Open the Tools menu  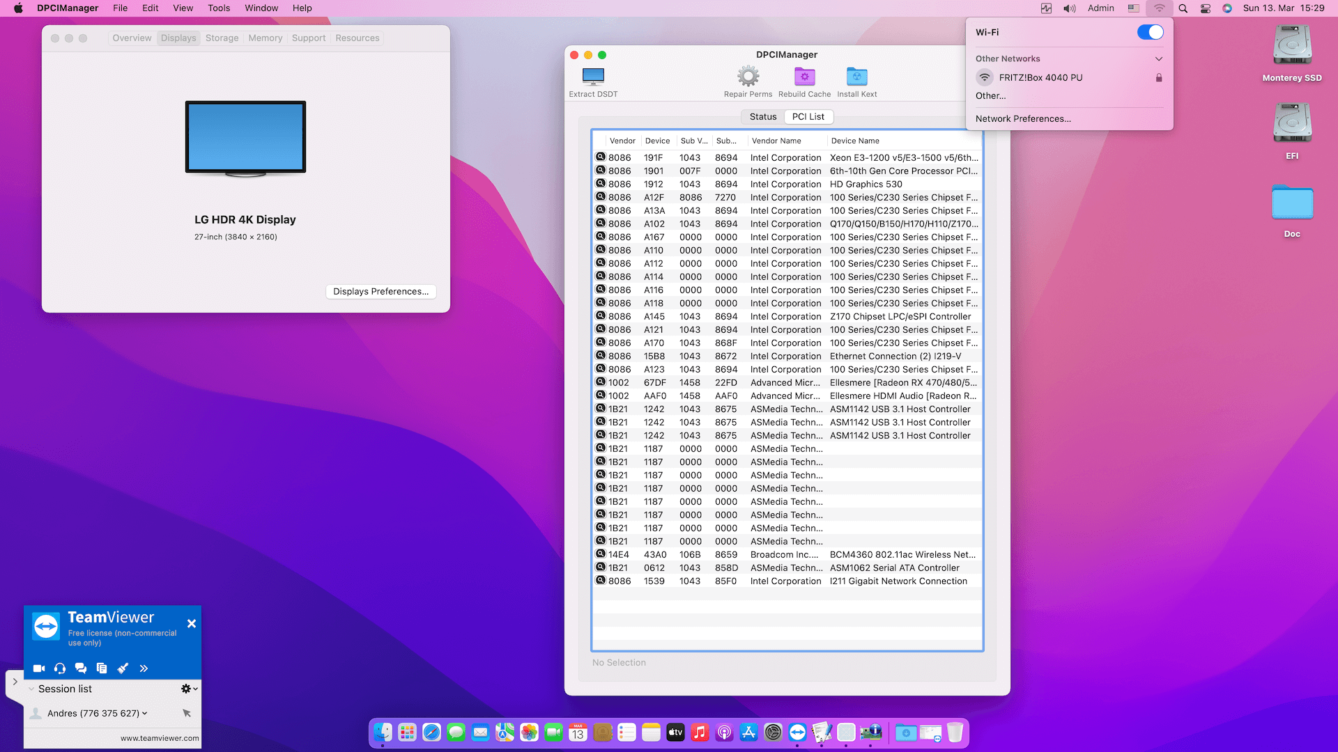click(219, 8)
